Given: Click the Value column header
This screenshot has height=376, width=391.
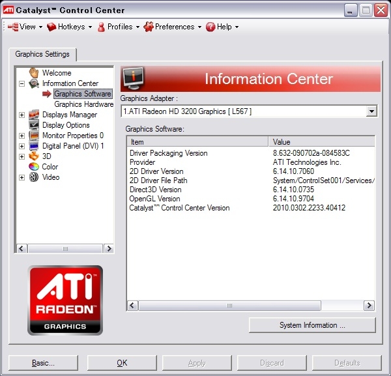Looking at the screenshot, I should pos(322,141).
